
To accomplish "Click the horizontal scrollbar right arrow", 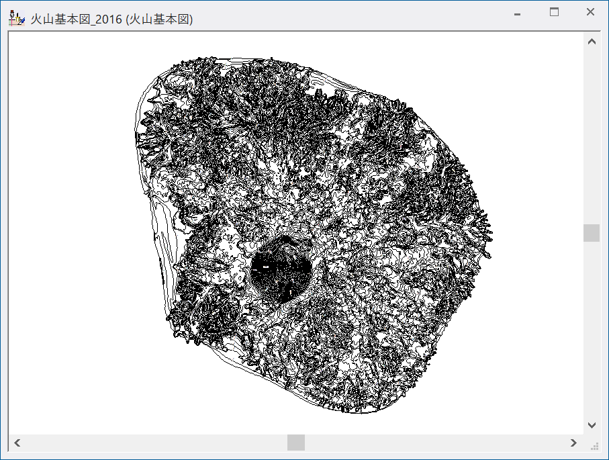I will (x=573, y=443).
